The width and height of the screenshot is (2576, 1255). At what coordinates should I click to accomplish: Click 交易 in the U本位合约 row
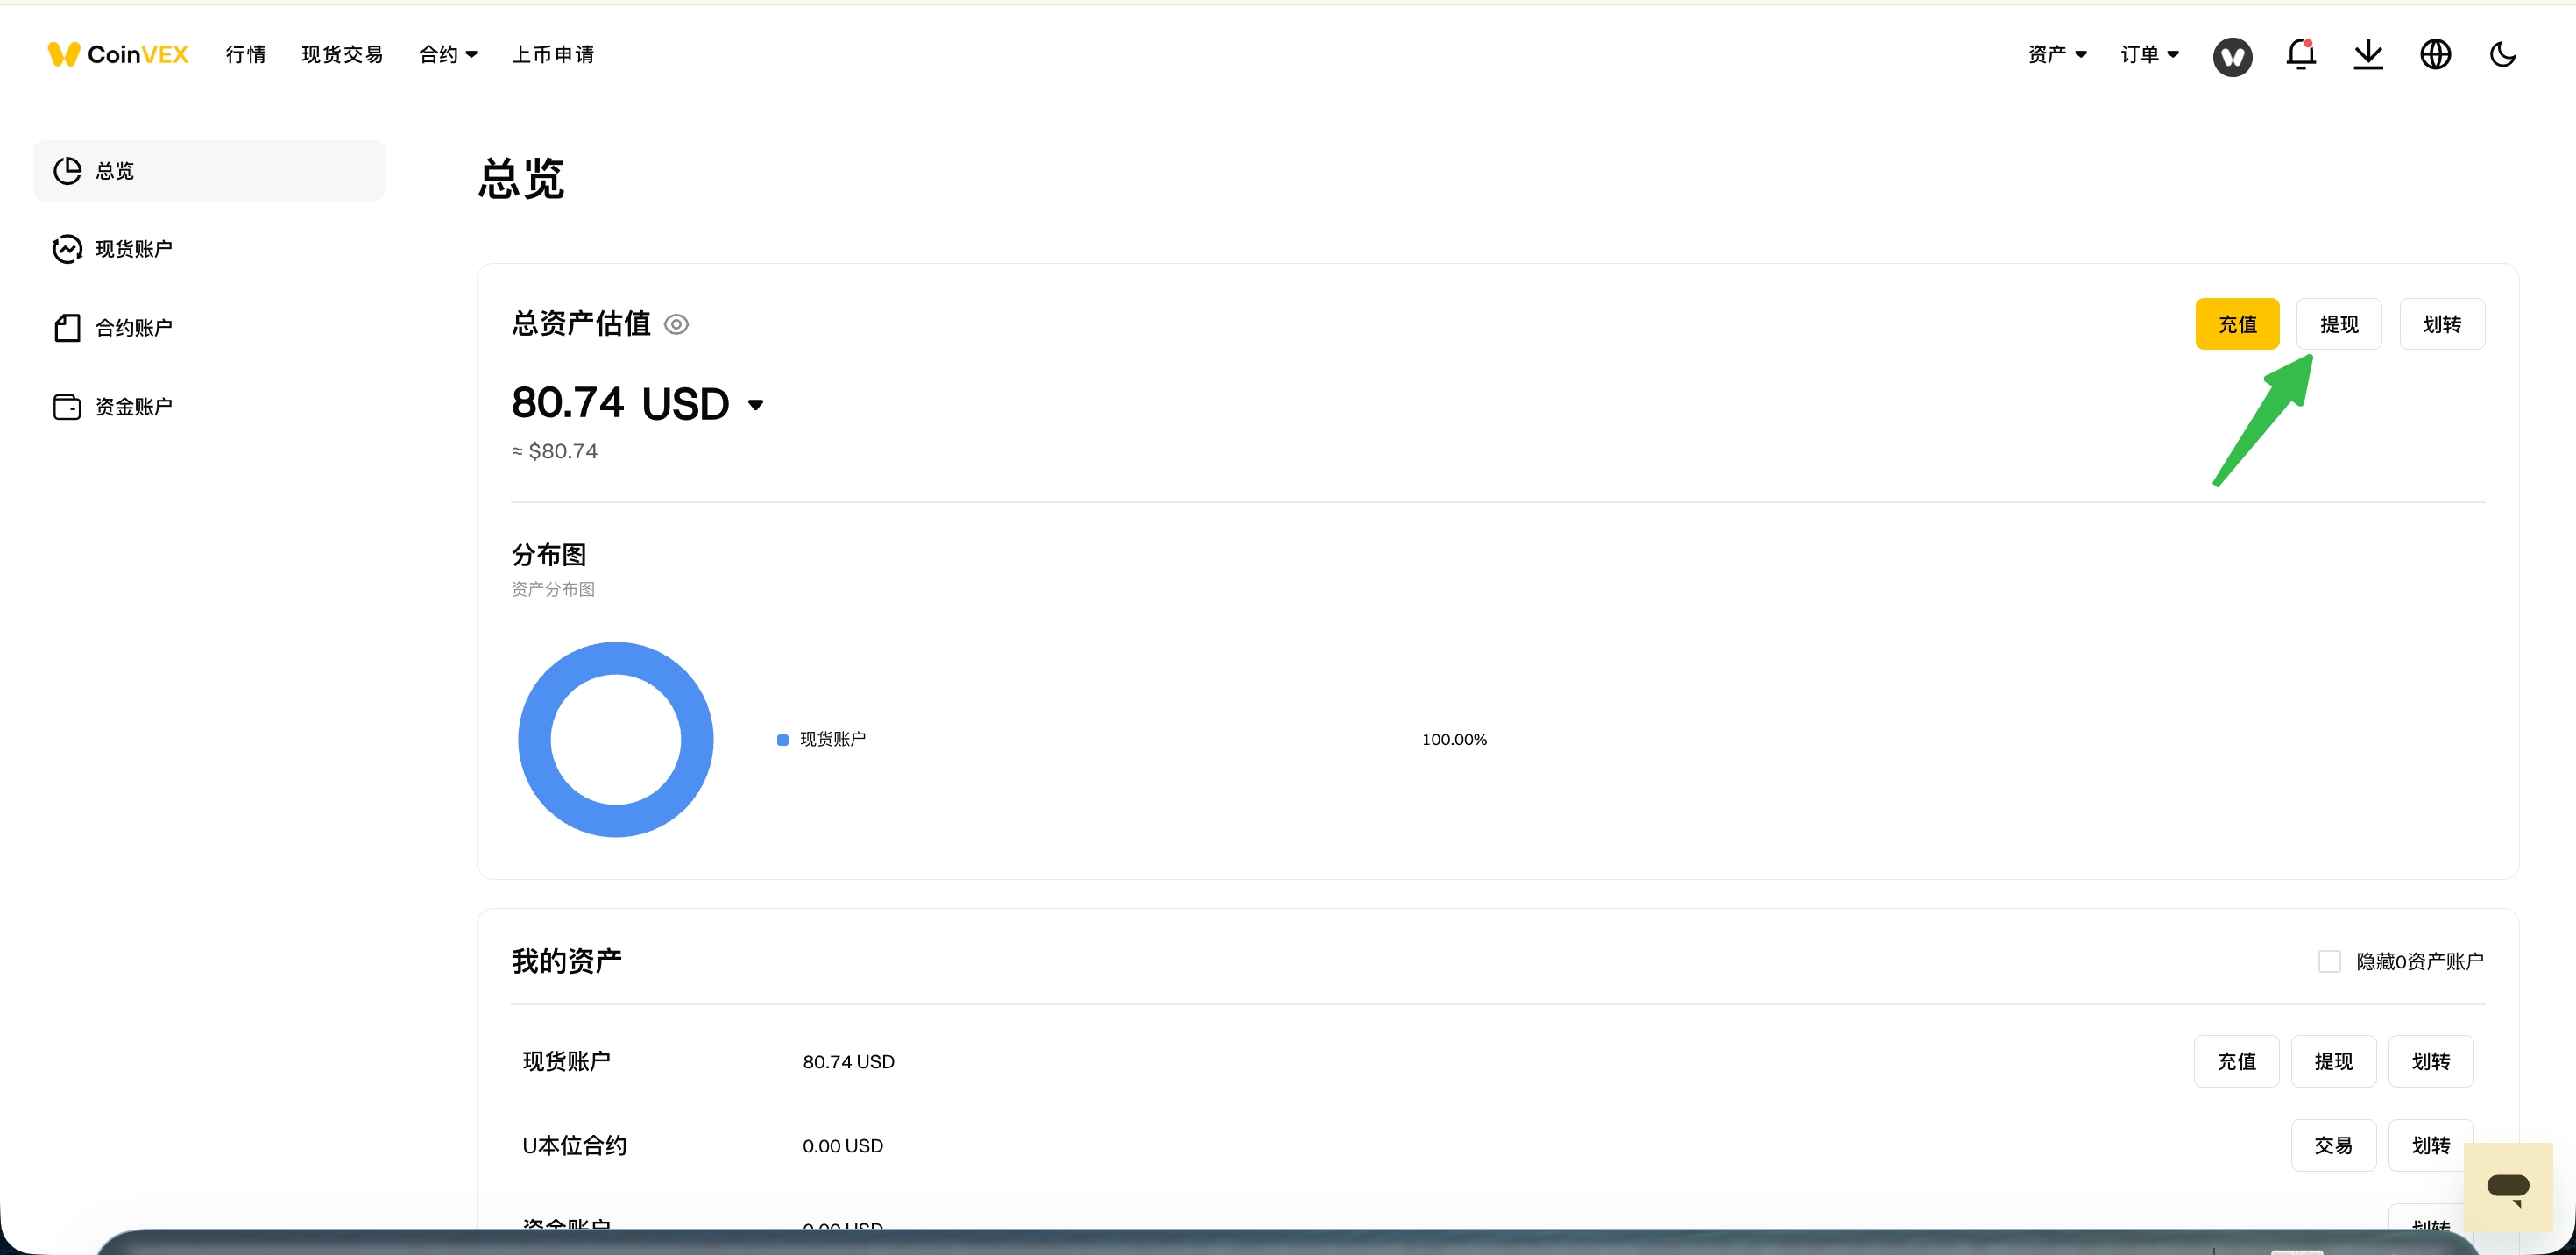2333,1145
